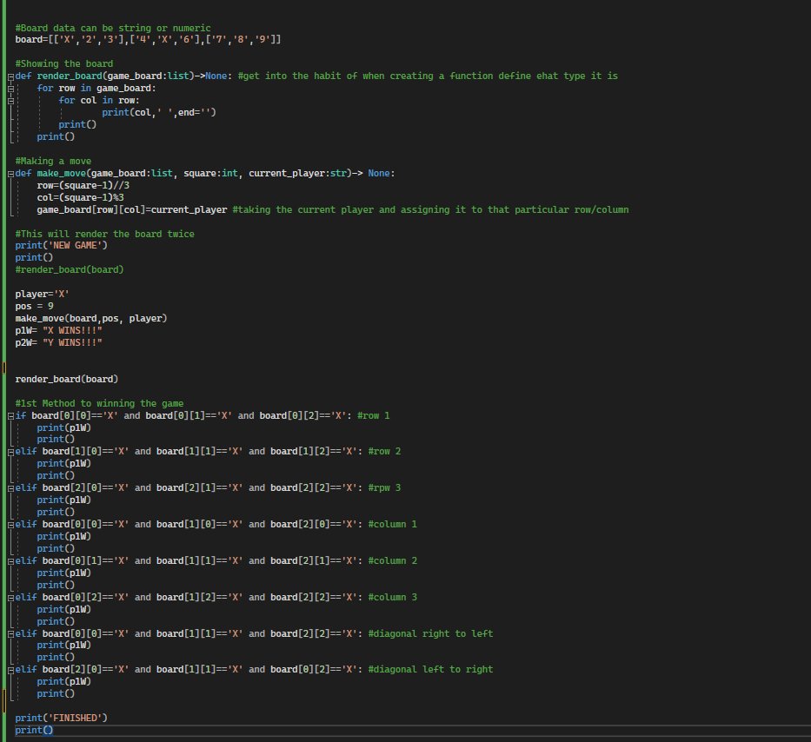Click 'current_player:str' parameter in make_move signature

click(297, 173)
